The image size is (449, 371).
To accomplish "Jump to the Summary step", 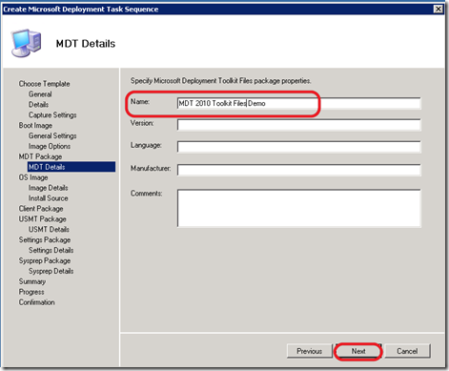I will click(x=32, y=281).
